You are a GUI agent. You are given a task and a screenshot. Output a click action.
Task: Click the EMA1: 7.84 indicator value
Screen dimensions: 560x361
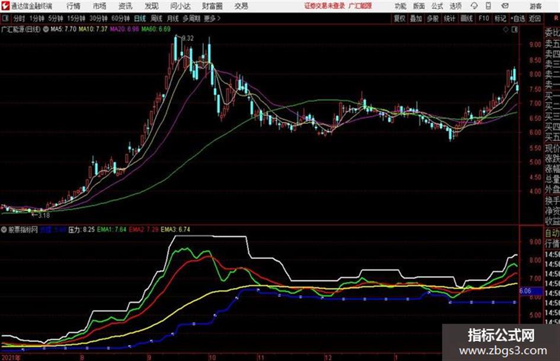pos(111,229)
